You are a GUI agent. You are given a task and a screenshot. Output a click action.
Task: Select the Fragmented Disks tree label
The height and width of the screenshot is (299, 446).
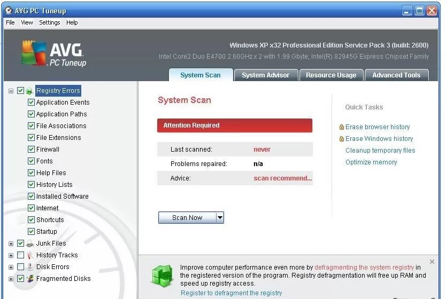coord(64,279)
